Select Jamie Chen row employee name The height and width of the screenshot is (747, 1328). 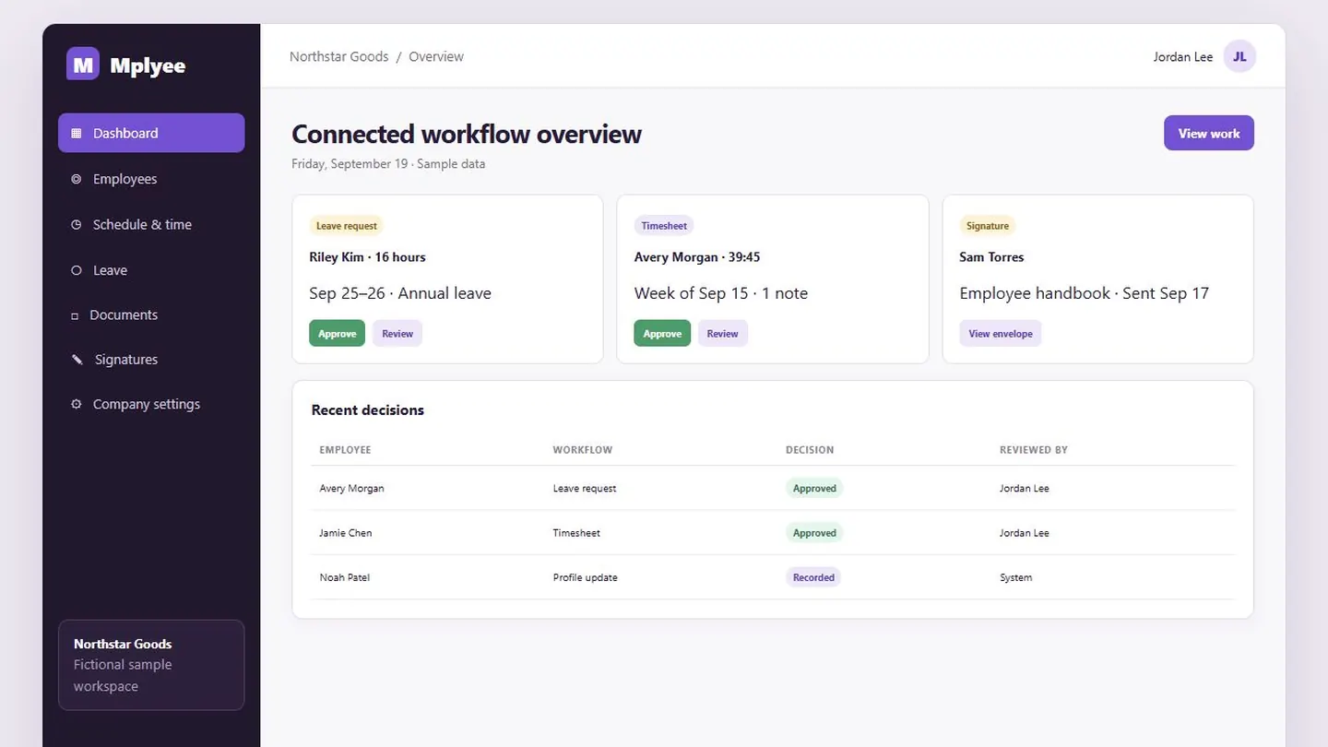pyautogui.click(x=346, y=533)
